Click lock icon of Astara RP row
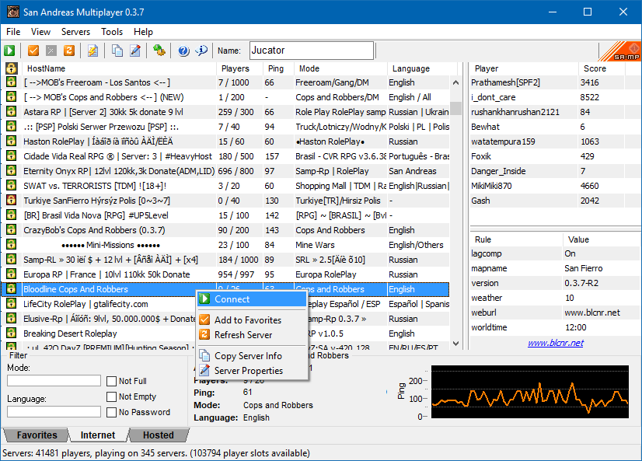This screenshot has width=642, height=461. tap(12, 112)
